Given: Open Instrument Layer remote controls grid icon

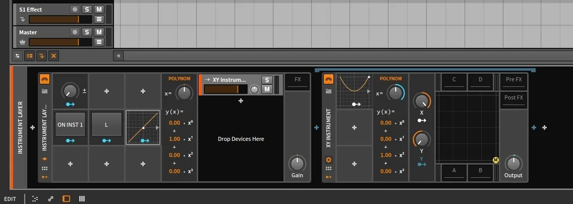Looking at the screenshot, I should pos(44,168).
